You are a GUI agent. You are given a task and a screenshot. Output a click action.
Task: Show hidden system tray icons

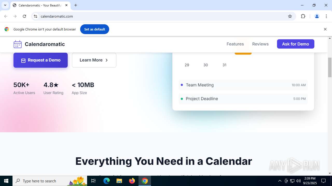[x=280, y=181]
